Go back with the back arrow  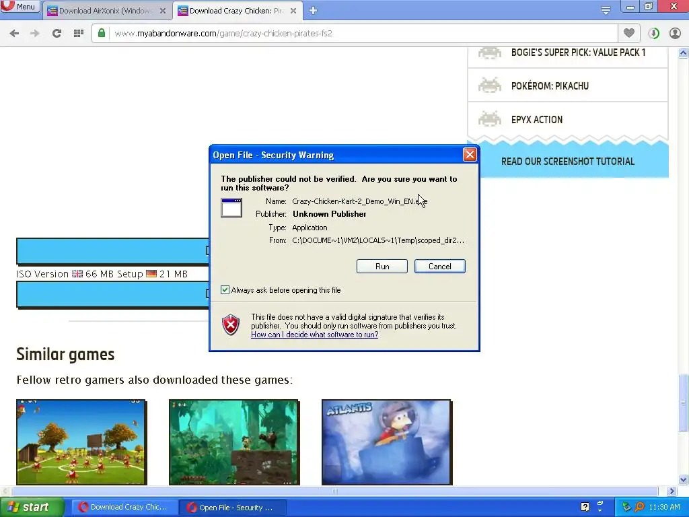tap(14, 33)
